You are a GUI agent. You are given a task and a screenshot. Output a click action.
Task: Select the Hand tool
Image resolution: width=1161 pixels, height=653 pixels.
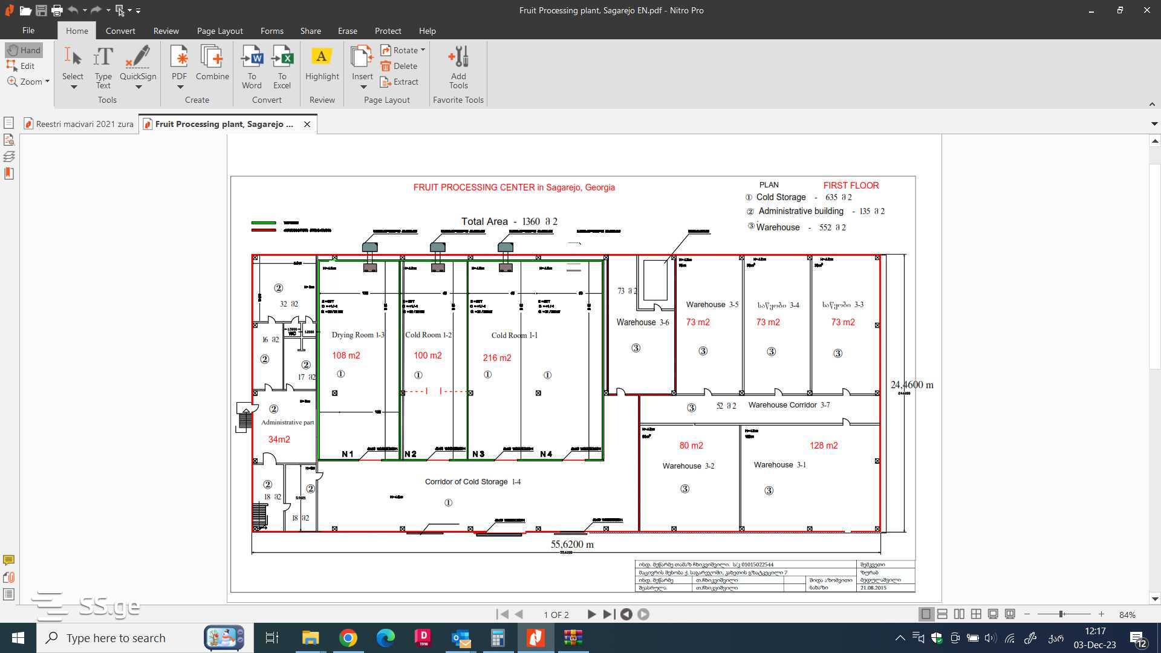point(24,50)
